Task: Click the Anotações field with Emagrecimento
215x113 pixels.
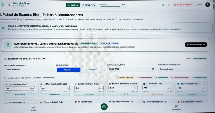Action: pos(183,69)
